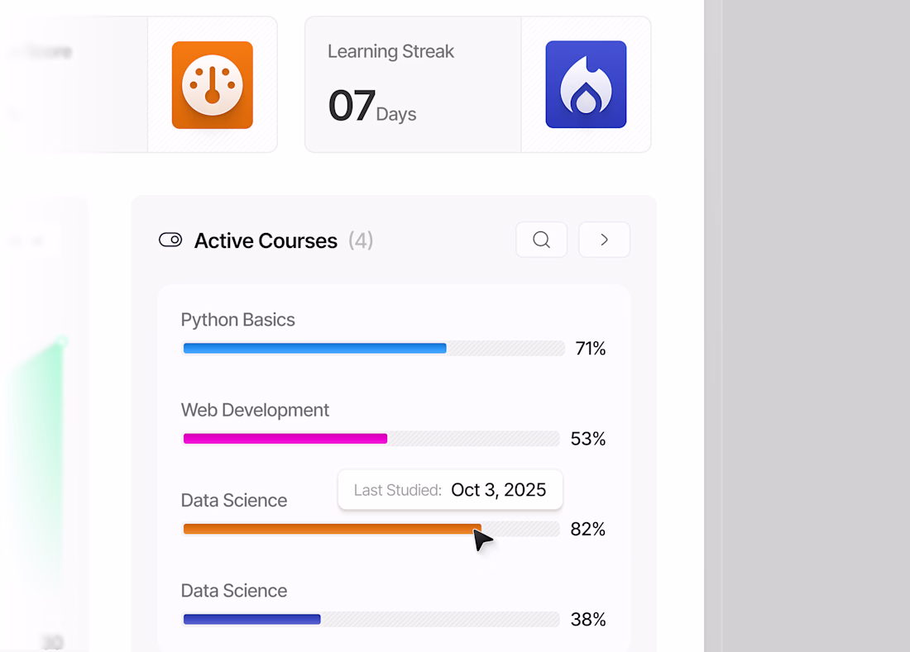Screen dimensions: 910x652
Task: Click the dark blue 38% progress bar
Action: click(x=251, y=619)
